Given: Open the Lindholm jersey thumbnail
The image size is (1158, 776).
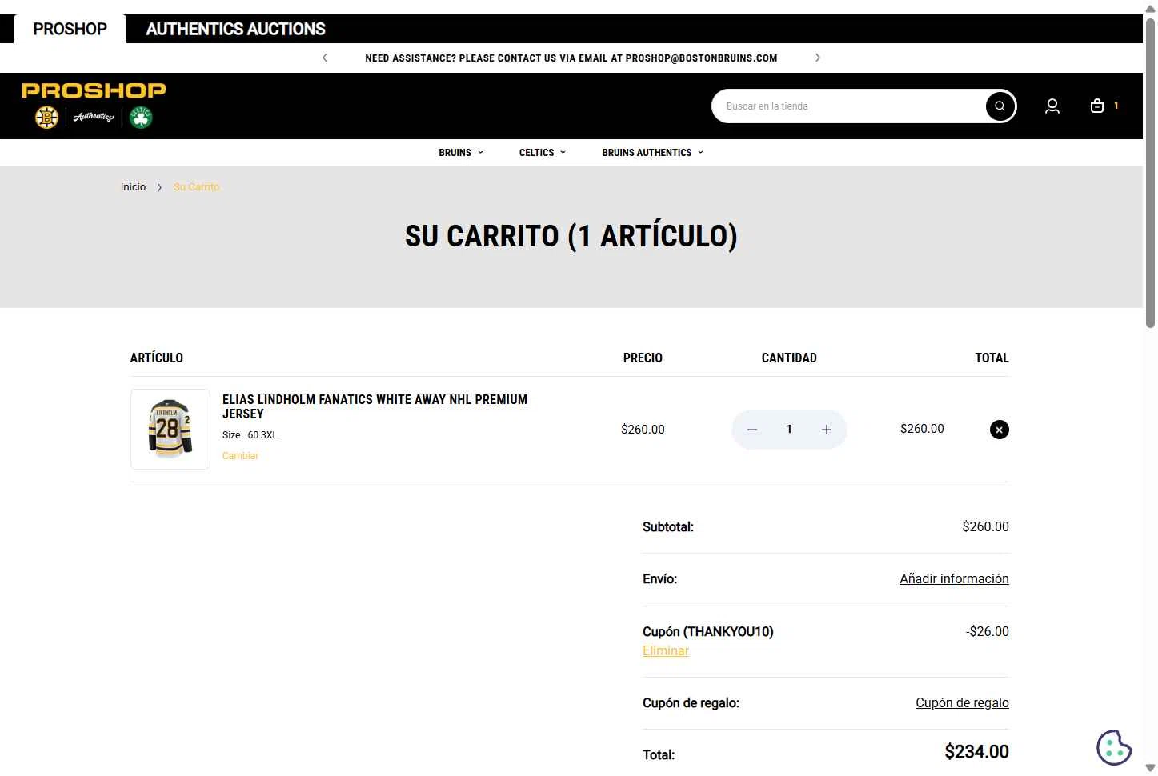Looking at the screenshot, I should tap(170, 429).
